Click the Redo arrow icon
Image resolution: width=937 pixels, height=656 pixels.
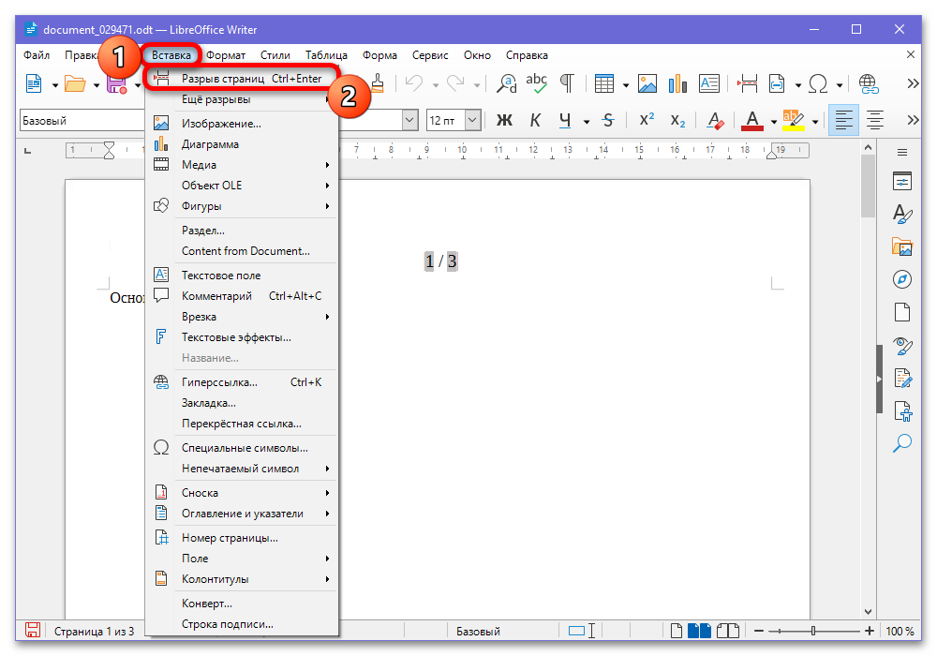pos(455,83)
